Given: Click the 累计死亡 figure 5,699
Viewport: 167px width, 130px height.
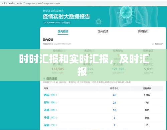Looking at the screenshot, I should click(x=148, y=69).
